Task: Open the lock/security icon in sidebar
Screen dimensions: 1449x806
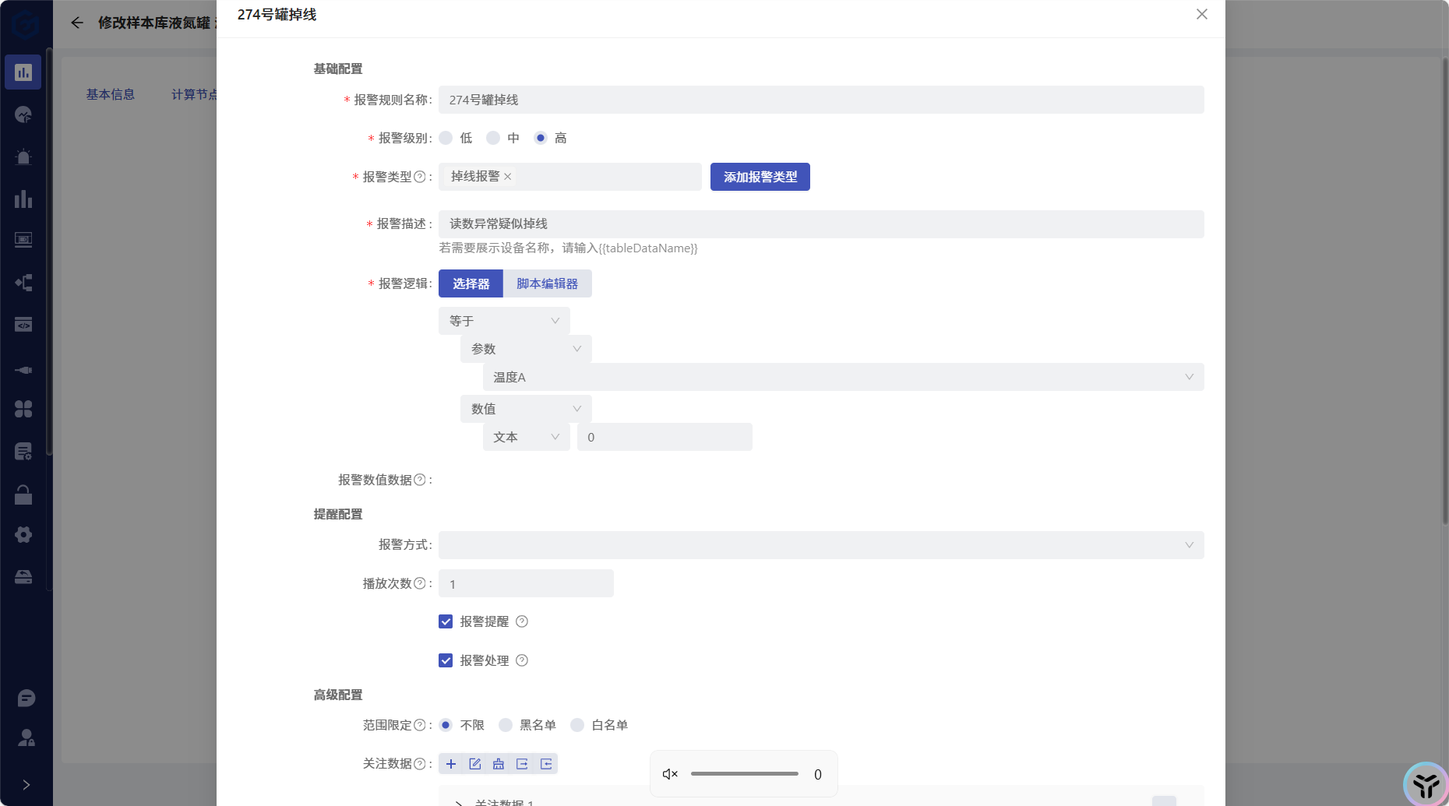Action: [23, 494]
